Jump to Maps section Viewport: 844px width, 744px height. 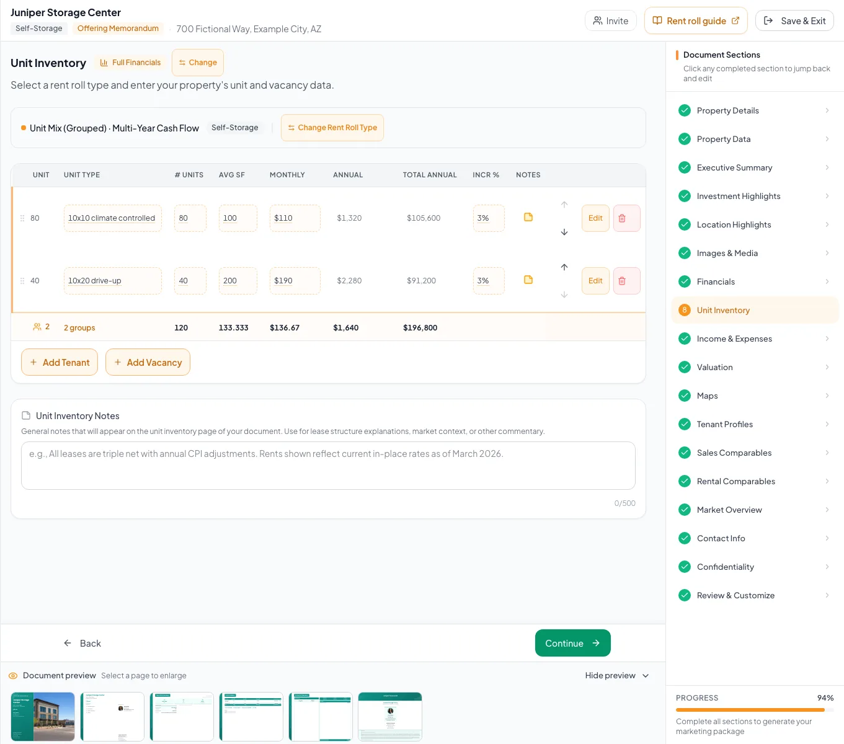(x=755, y=396)
